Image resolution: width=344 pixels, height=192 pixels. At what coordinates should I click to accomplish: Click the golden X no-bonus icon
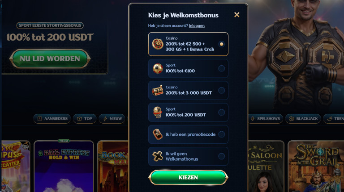pos(158,156)
